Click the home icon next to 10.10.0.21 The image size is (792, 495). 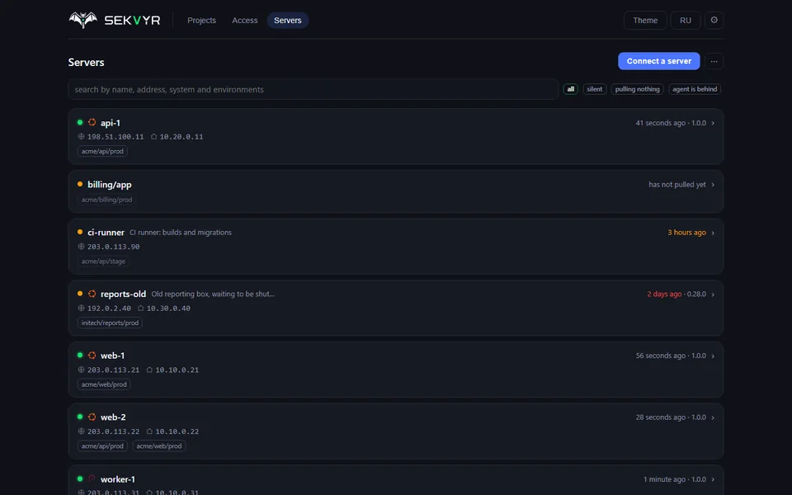(149, 370)
